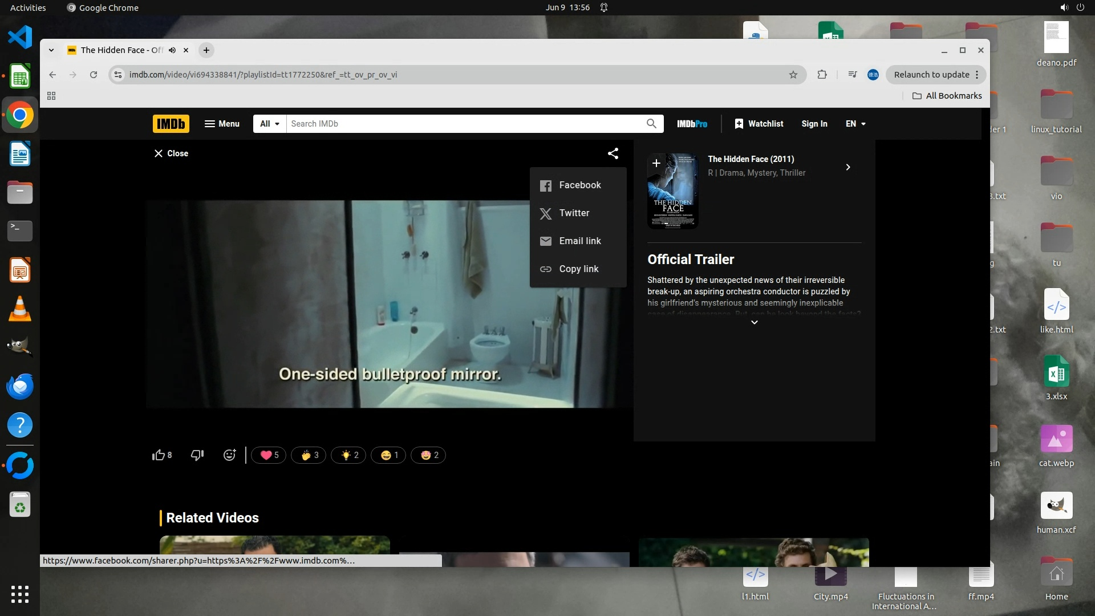The width and height of the screenshot is (1095, 616).
Task: Toggle the heart reaction
Action: [x=269, y=455]
